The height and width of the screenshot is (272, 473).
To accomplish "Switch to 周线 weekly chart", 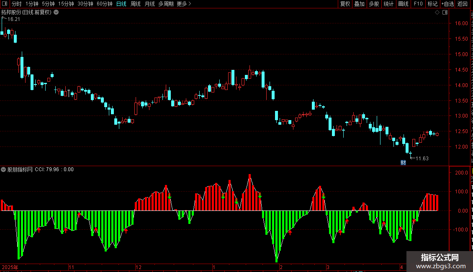I will tap(136, 4).
